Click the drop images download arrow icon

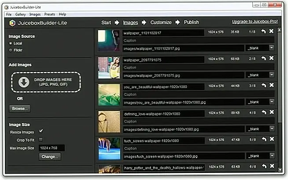click(x=24, y=81)
